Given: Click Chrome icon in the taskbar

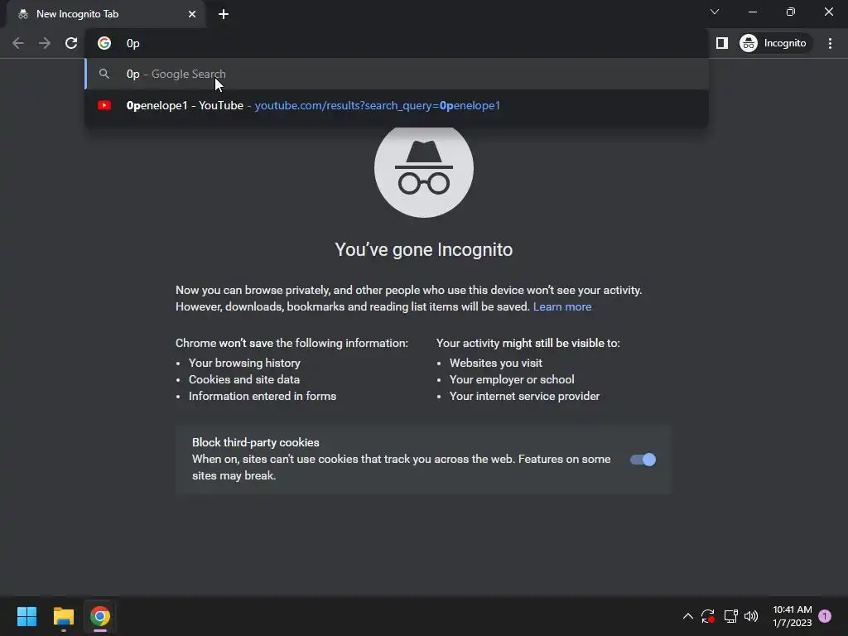Looking at the screenshot, I should pos(100,616).
